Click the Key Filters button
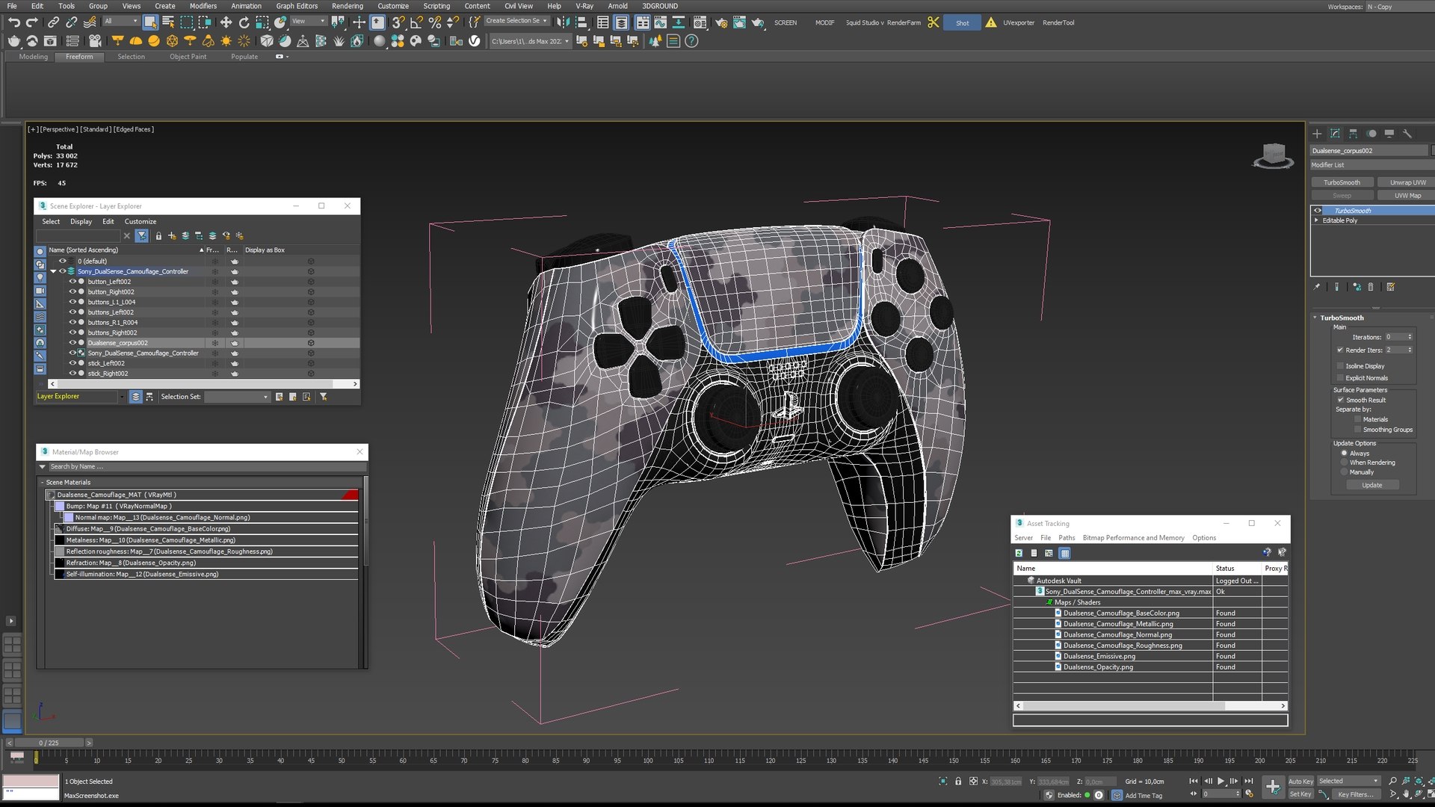This screenshot has height=807, width=1435. (x=1355, y=794)
